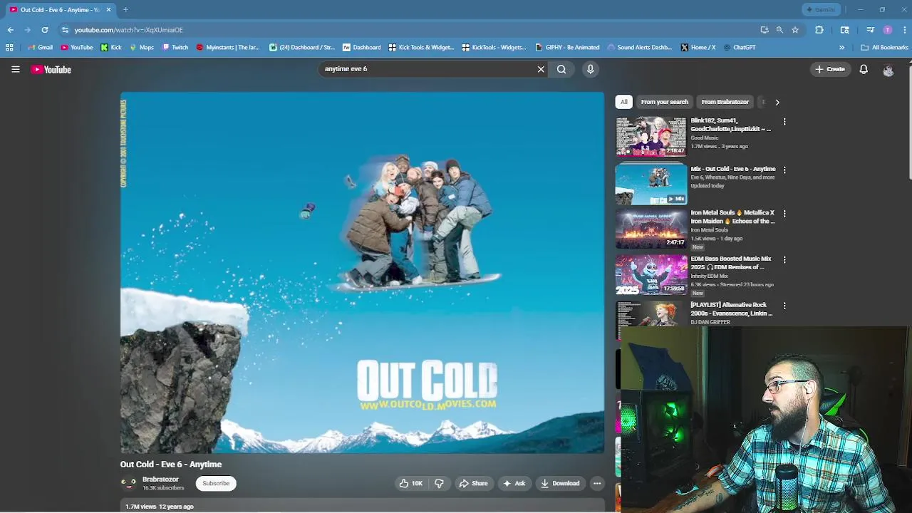Open YouTube notifications bell

pyautogui.click(x=864, y=69)
